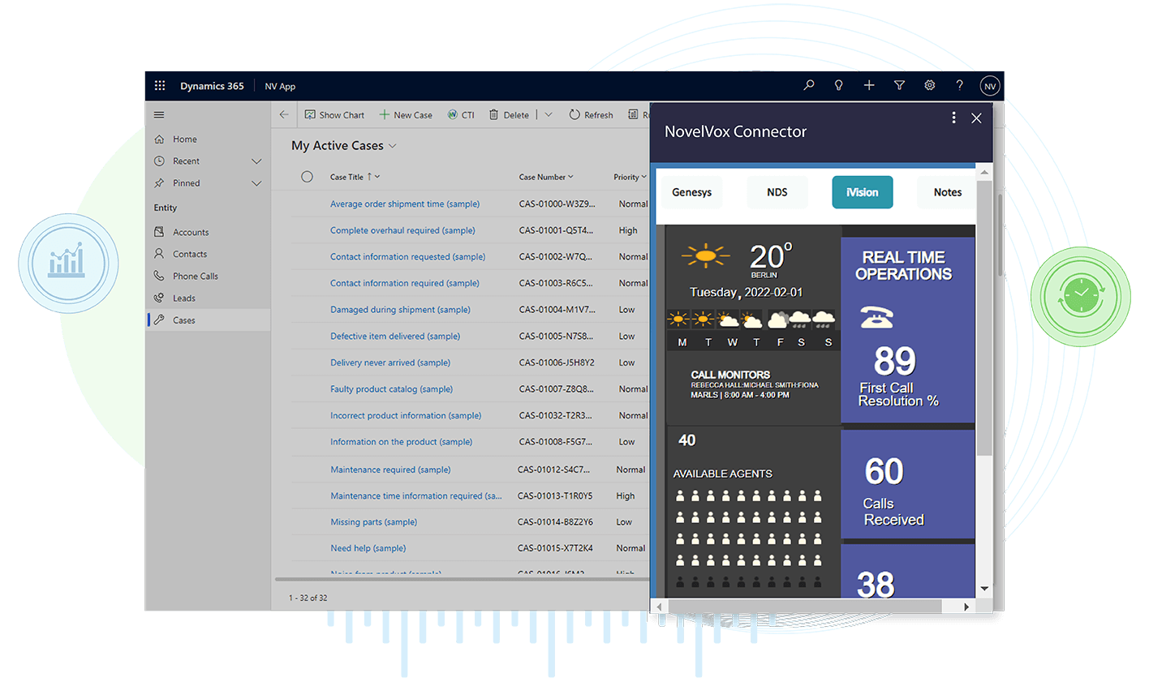Screen dimensions: 1149x682
Task: Toggle the hamburger site map menu
Action: [x=159, y=115]
